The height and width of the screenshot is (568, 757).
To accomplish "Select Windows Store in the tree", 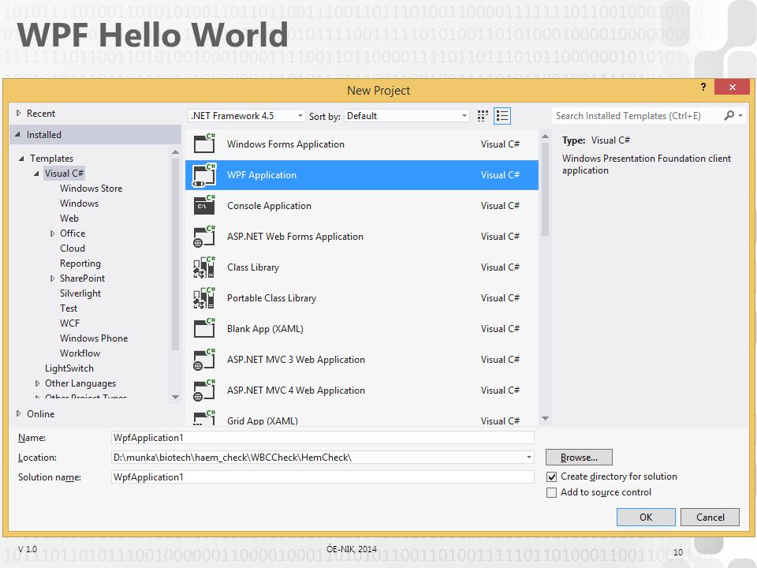I will [91, 189].
